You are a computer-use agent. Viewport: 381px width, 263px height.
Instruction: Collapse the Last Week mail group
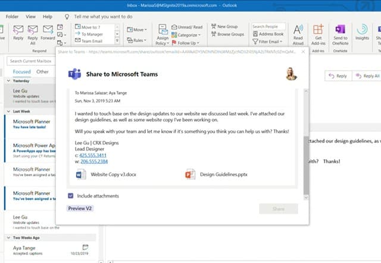tap(9, 111)
